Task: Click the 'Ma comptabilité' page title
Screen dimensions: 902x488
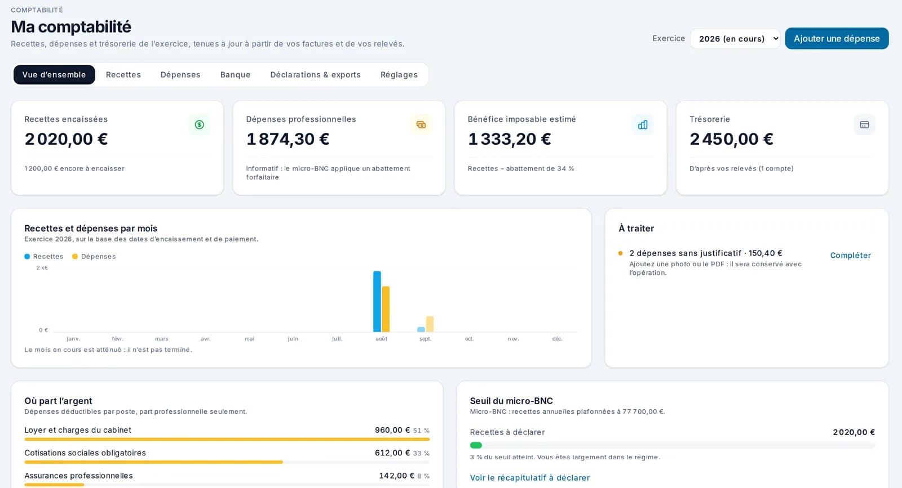Action: point(71,27)
